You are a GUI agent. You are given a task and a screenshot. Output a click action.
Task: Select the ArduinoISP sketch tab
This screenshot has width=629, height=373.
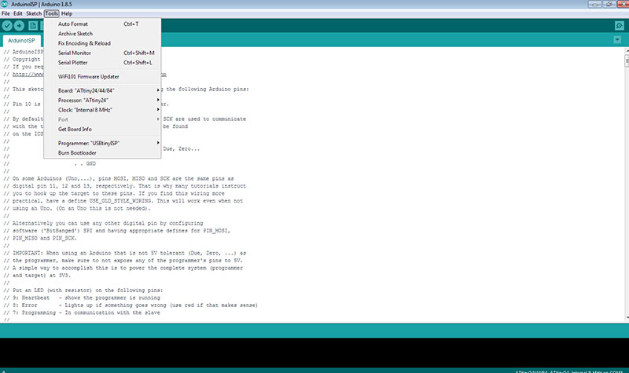(22, 41)
